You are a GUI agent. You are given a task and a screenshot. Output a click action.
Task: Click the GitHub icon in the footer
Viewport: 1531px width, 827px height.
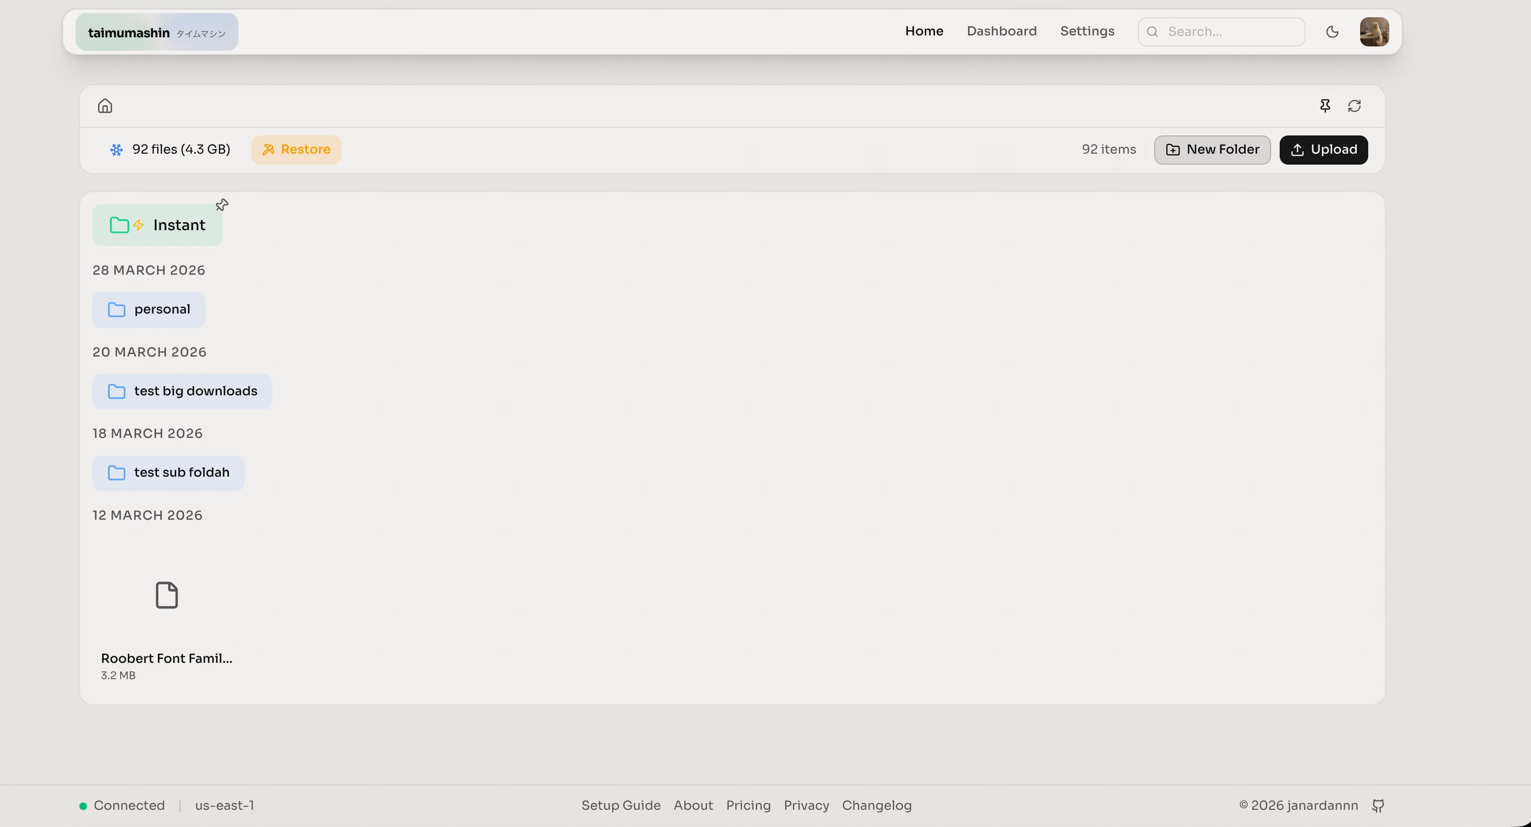point(1378,805)
